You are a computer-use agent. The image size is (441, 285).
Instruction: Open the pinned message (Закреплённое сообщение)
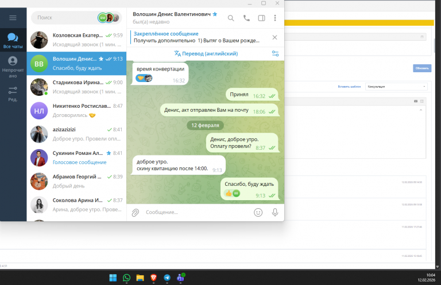pos(197,37)
